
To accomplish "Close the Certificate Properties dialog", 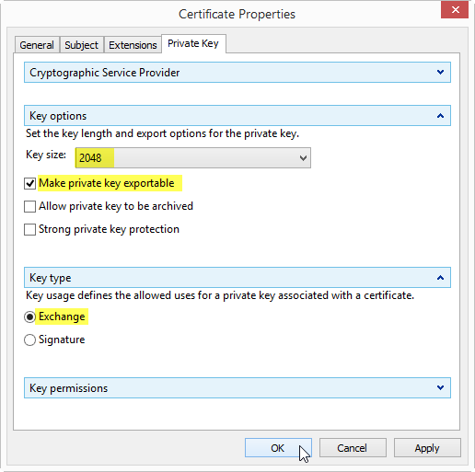I will 455,10.
